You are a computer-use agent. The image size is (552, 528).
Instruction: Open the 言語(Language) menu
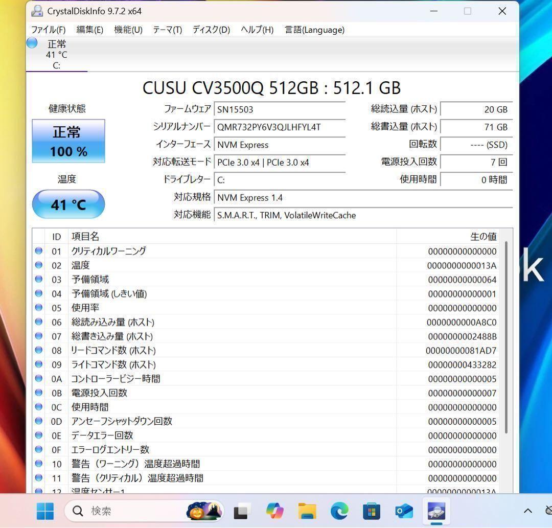[314, 30]
